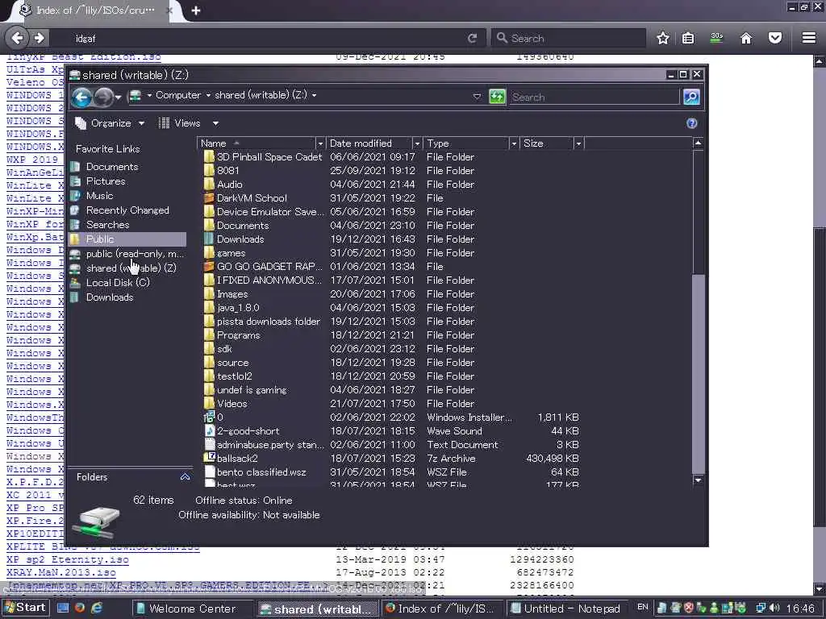Viewport: 826px width, 619px height.
Task: Select ballsack2 7z archive icon
Action: click(209, 458)
